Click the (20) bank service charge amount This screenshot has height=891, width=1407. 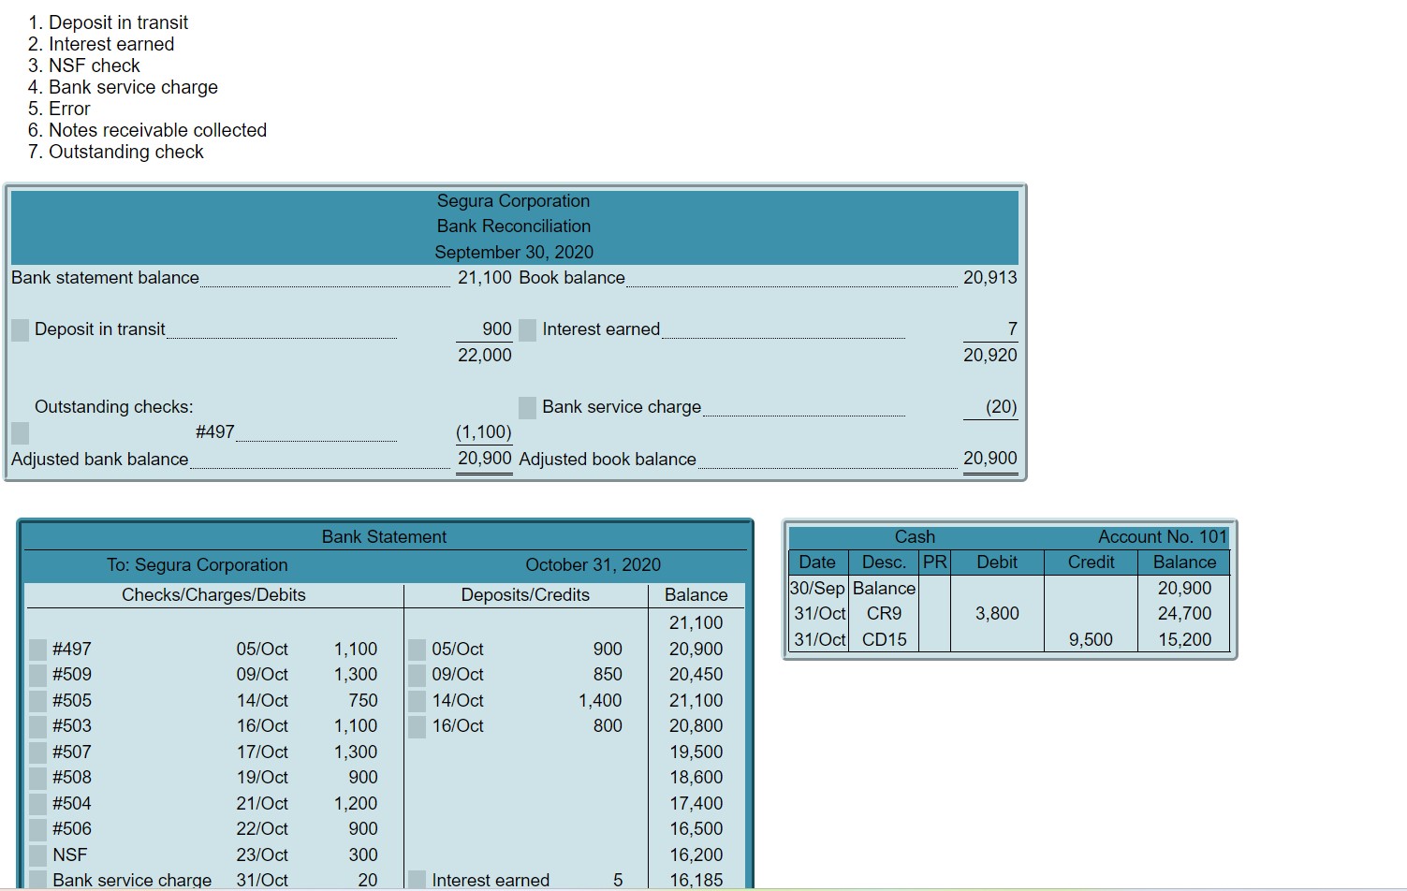tap(1001, 407)
